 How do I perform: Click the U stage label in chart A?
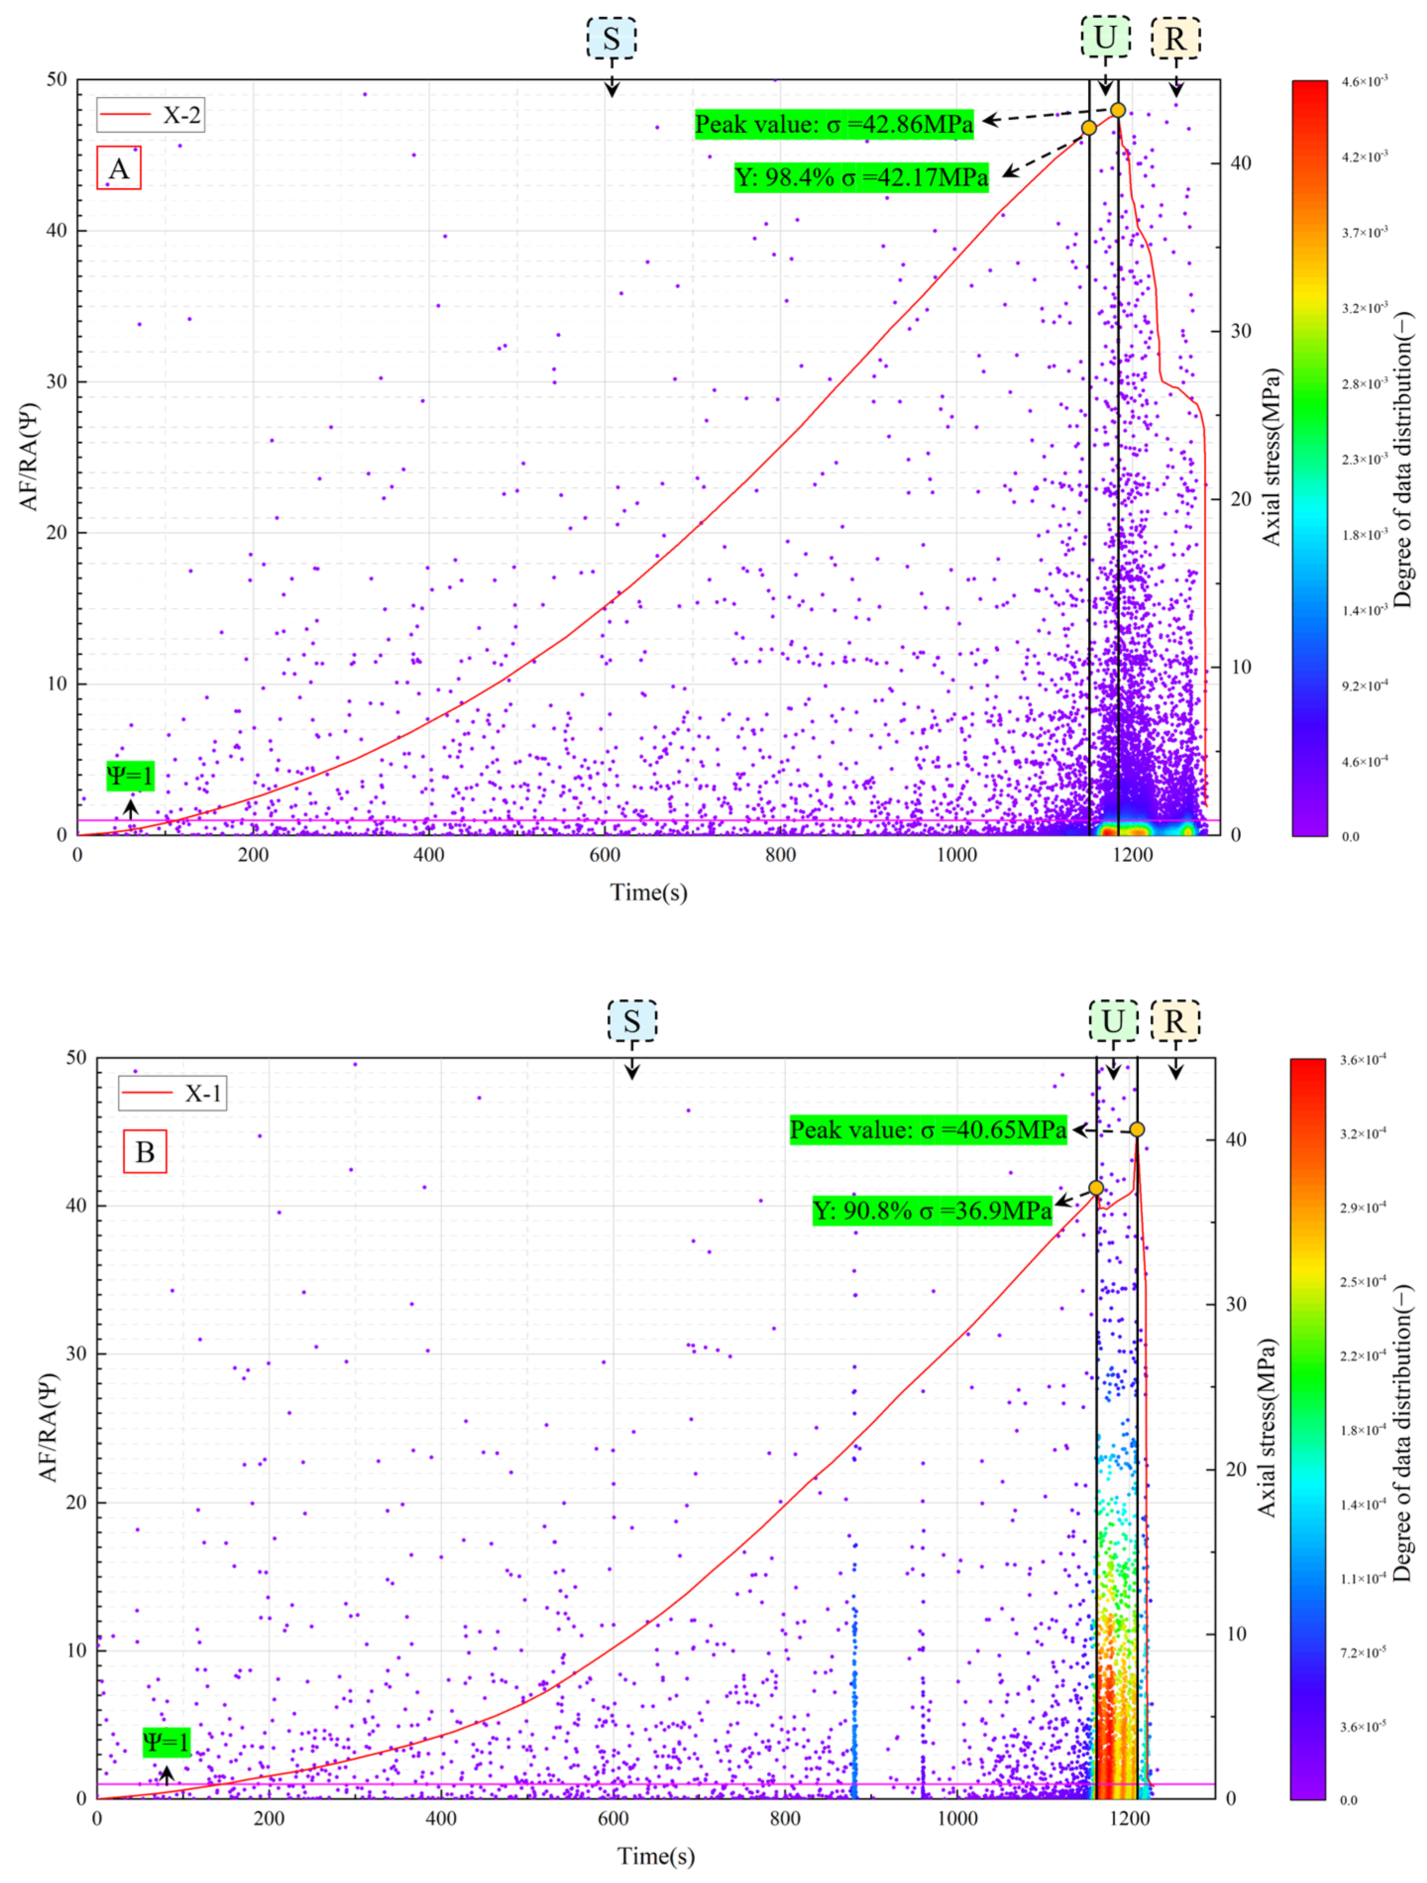tap(1105, 38)
